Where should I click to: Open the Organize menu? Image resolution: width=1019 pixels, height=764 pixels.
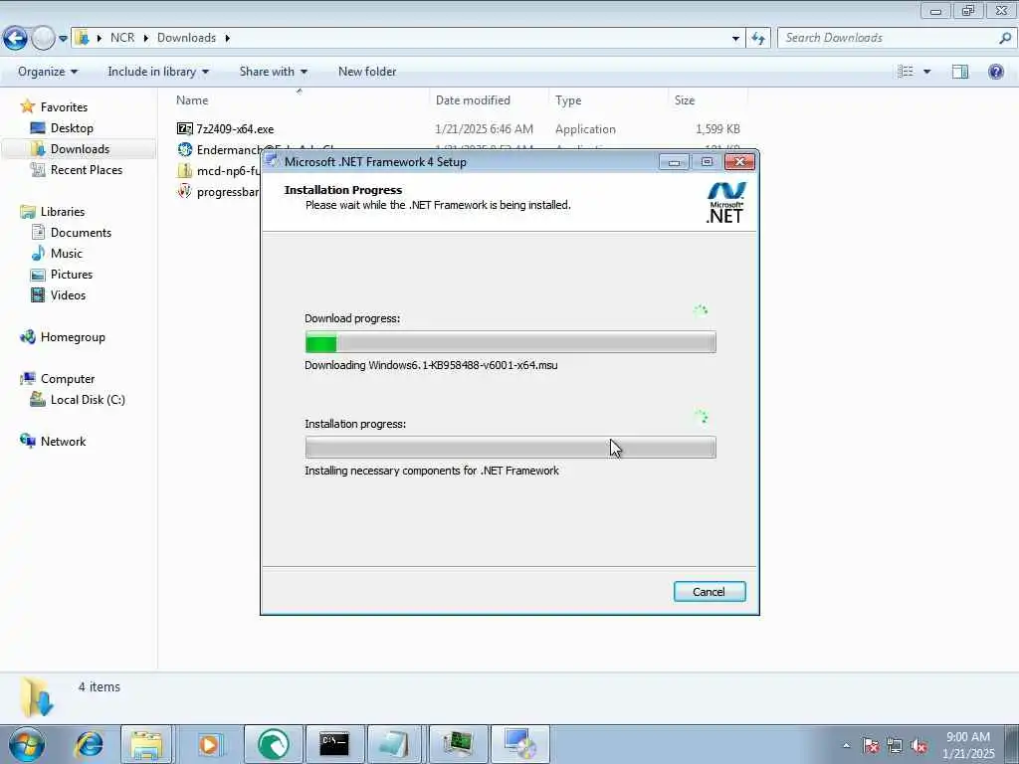coord(48,72)
